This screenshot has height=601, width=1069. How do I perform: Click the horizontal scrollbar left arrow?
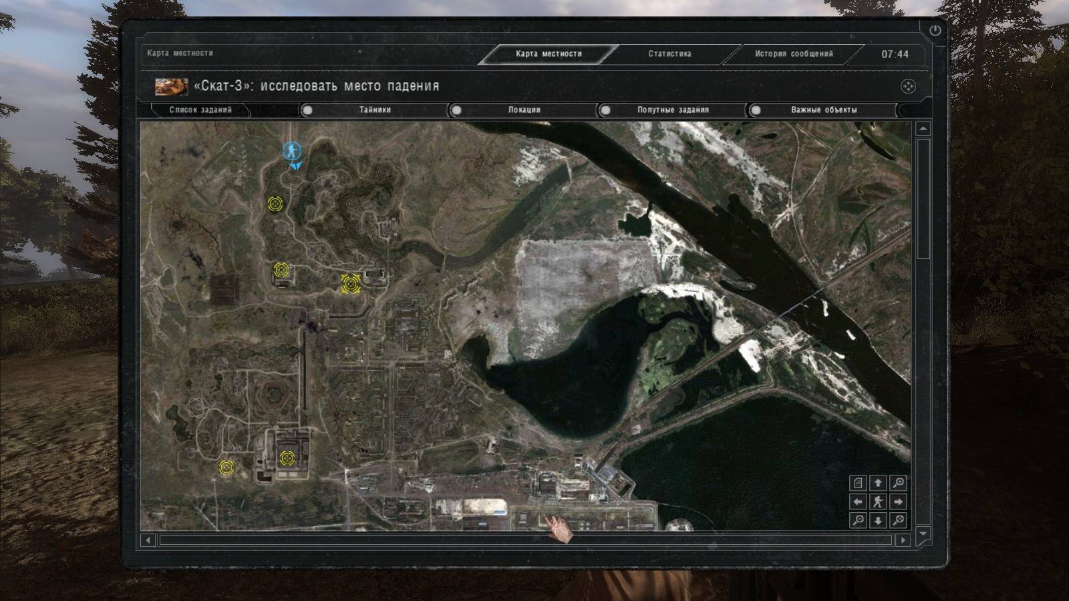click(x=148, y=540)
